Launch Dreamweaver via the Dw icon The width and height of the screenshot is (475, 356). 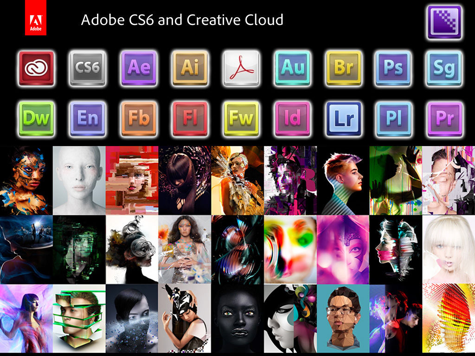(36, 119)
